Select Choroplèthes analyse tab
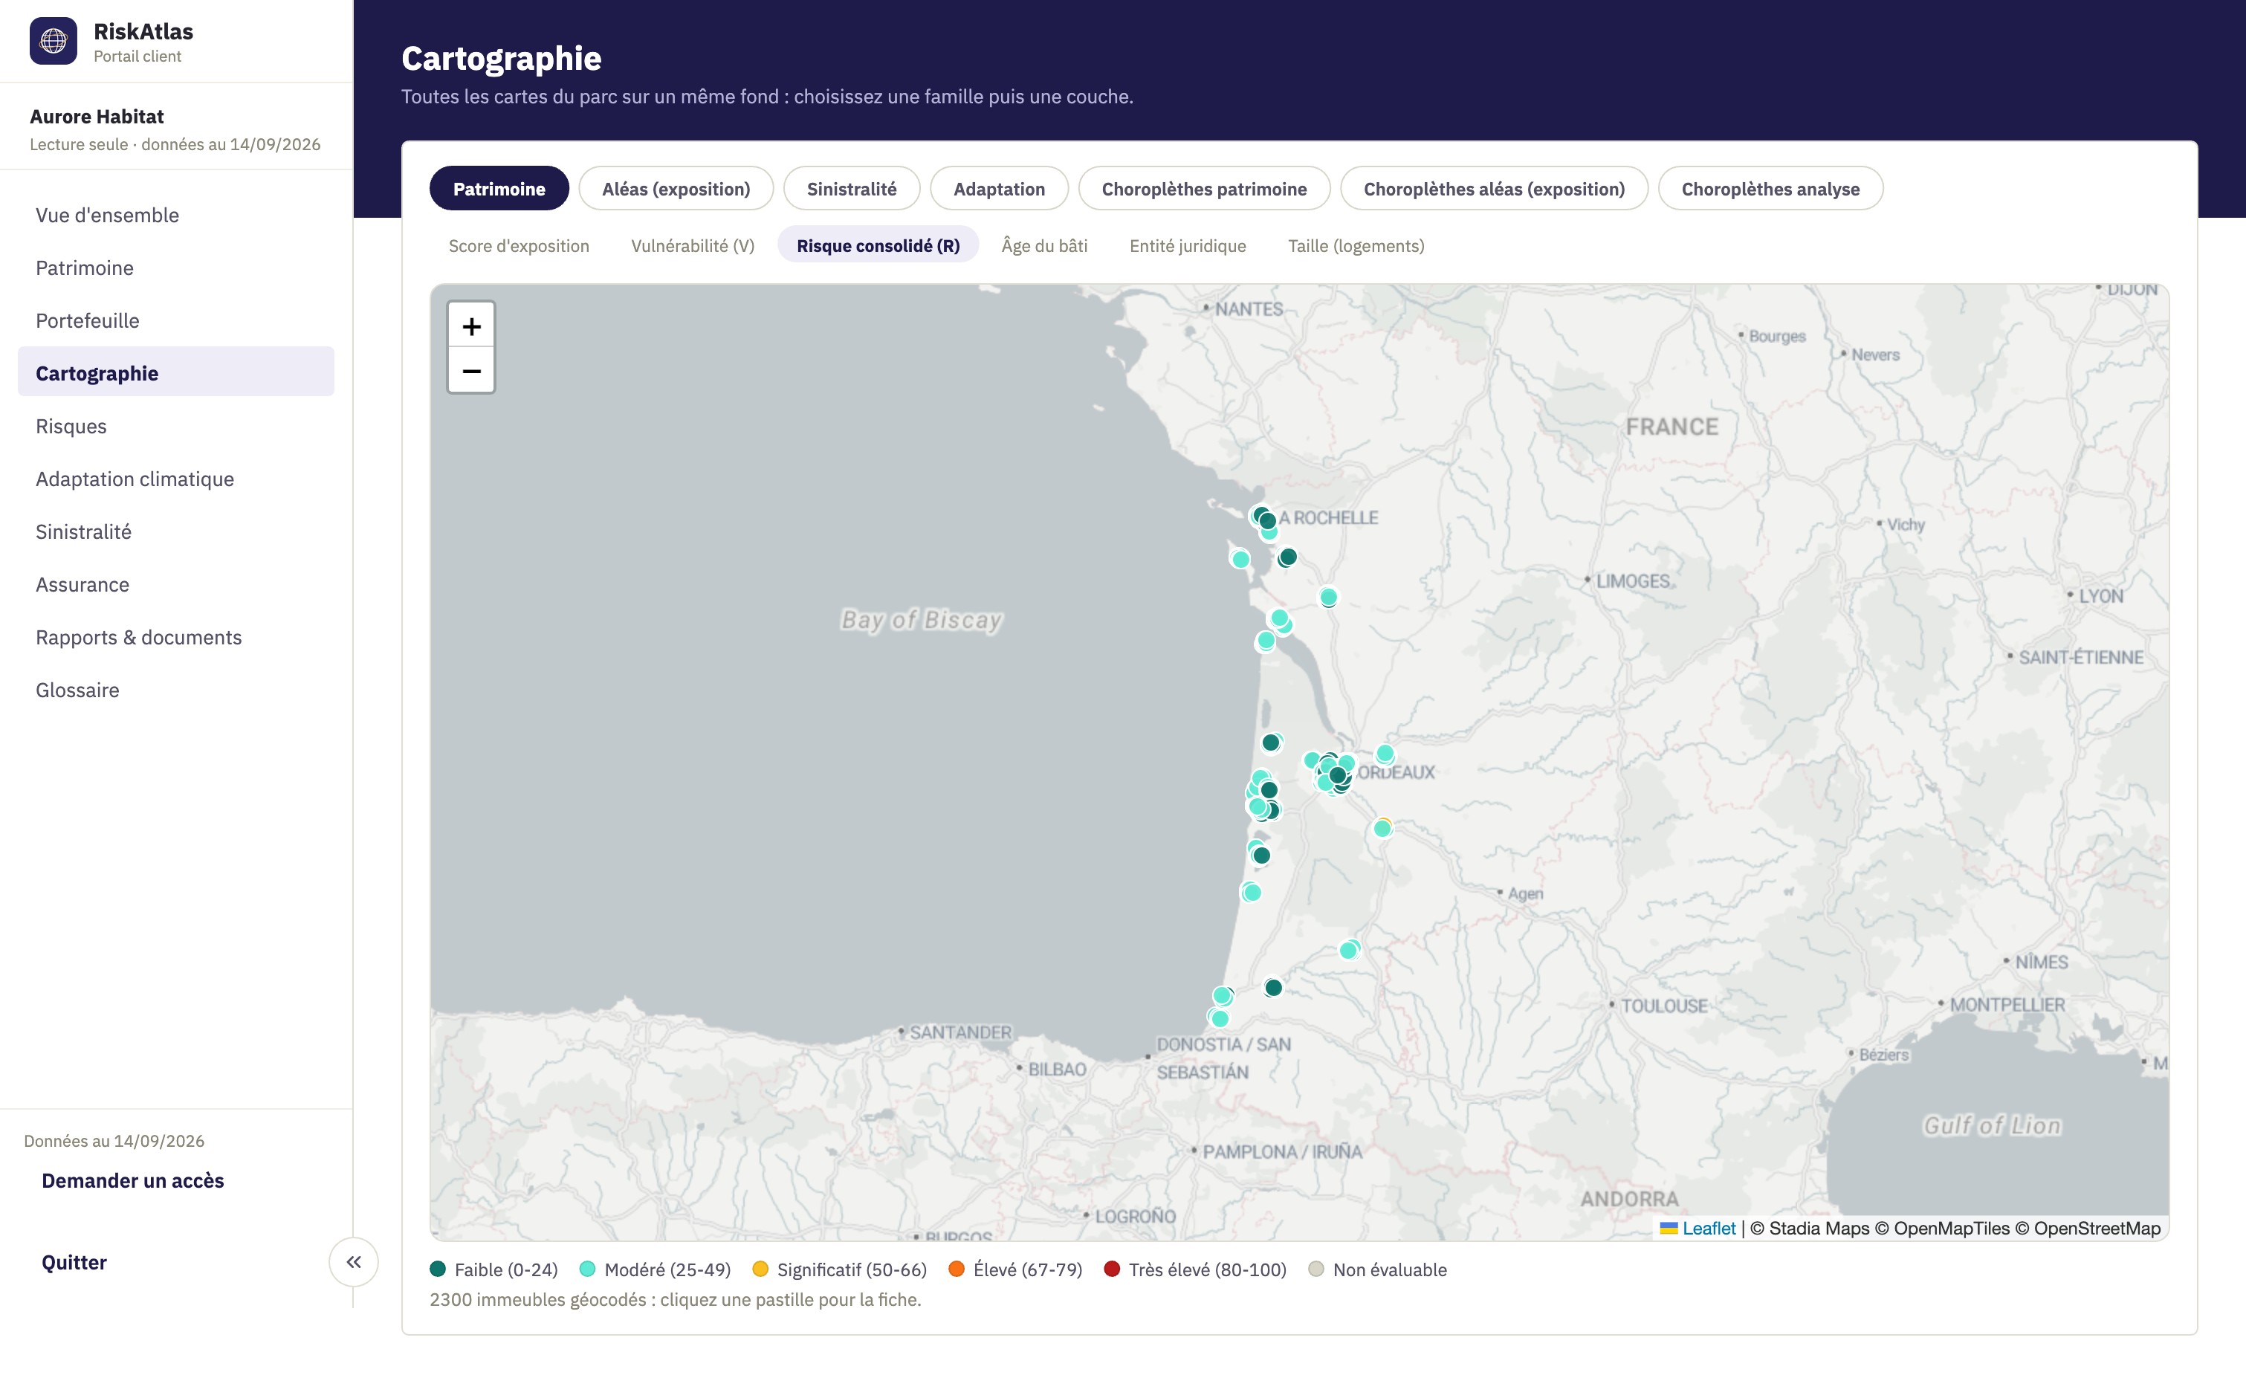2246x1378 pixels. tap(1770, 189)
